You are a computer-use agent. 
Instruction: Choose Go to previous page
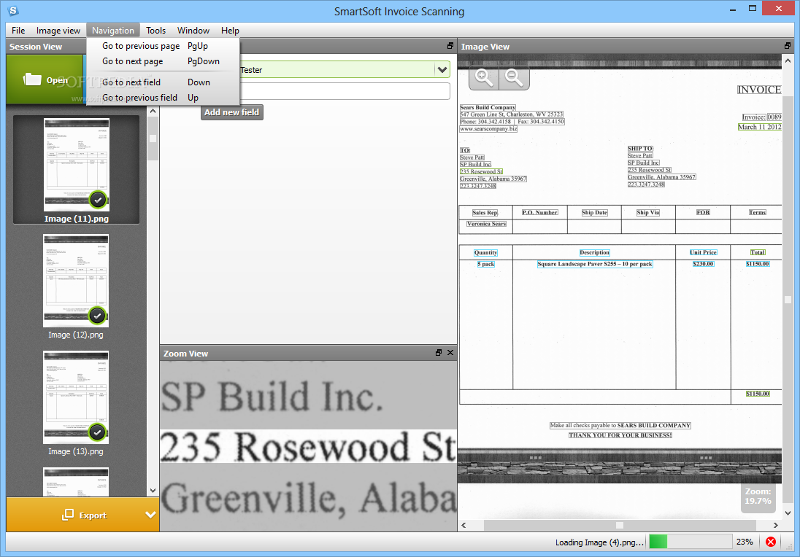coord(163,46)
